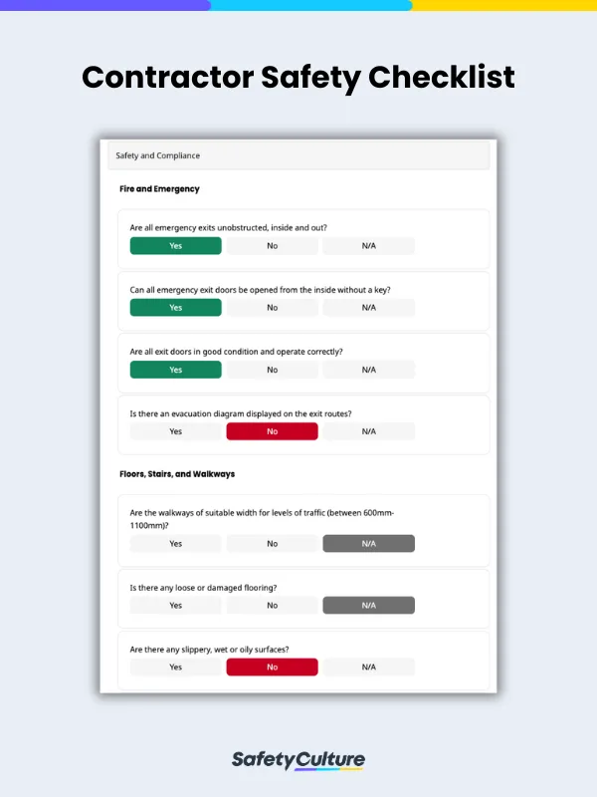Mark No for exit doors opened without key

click(x=272, y=307)
